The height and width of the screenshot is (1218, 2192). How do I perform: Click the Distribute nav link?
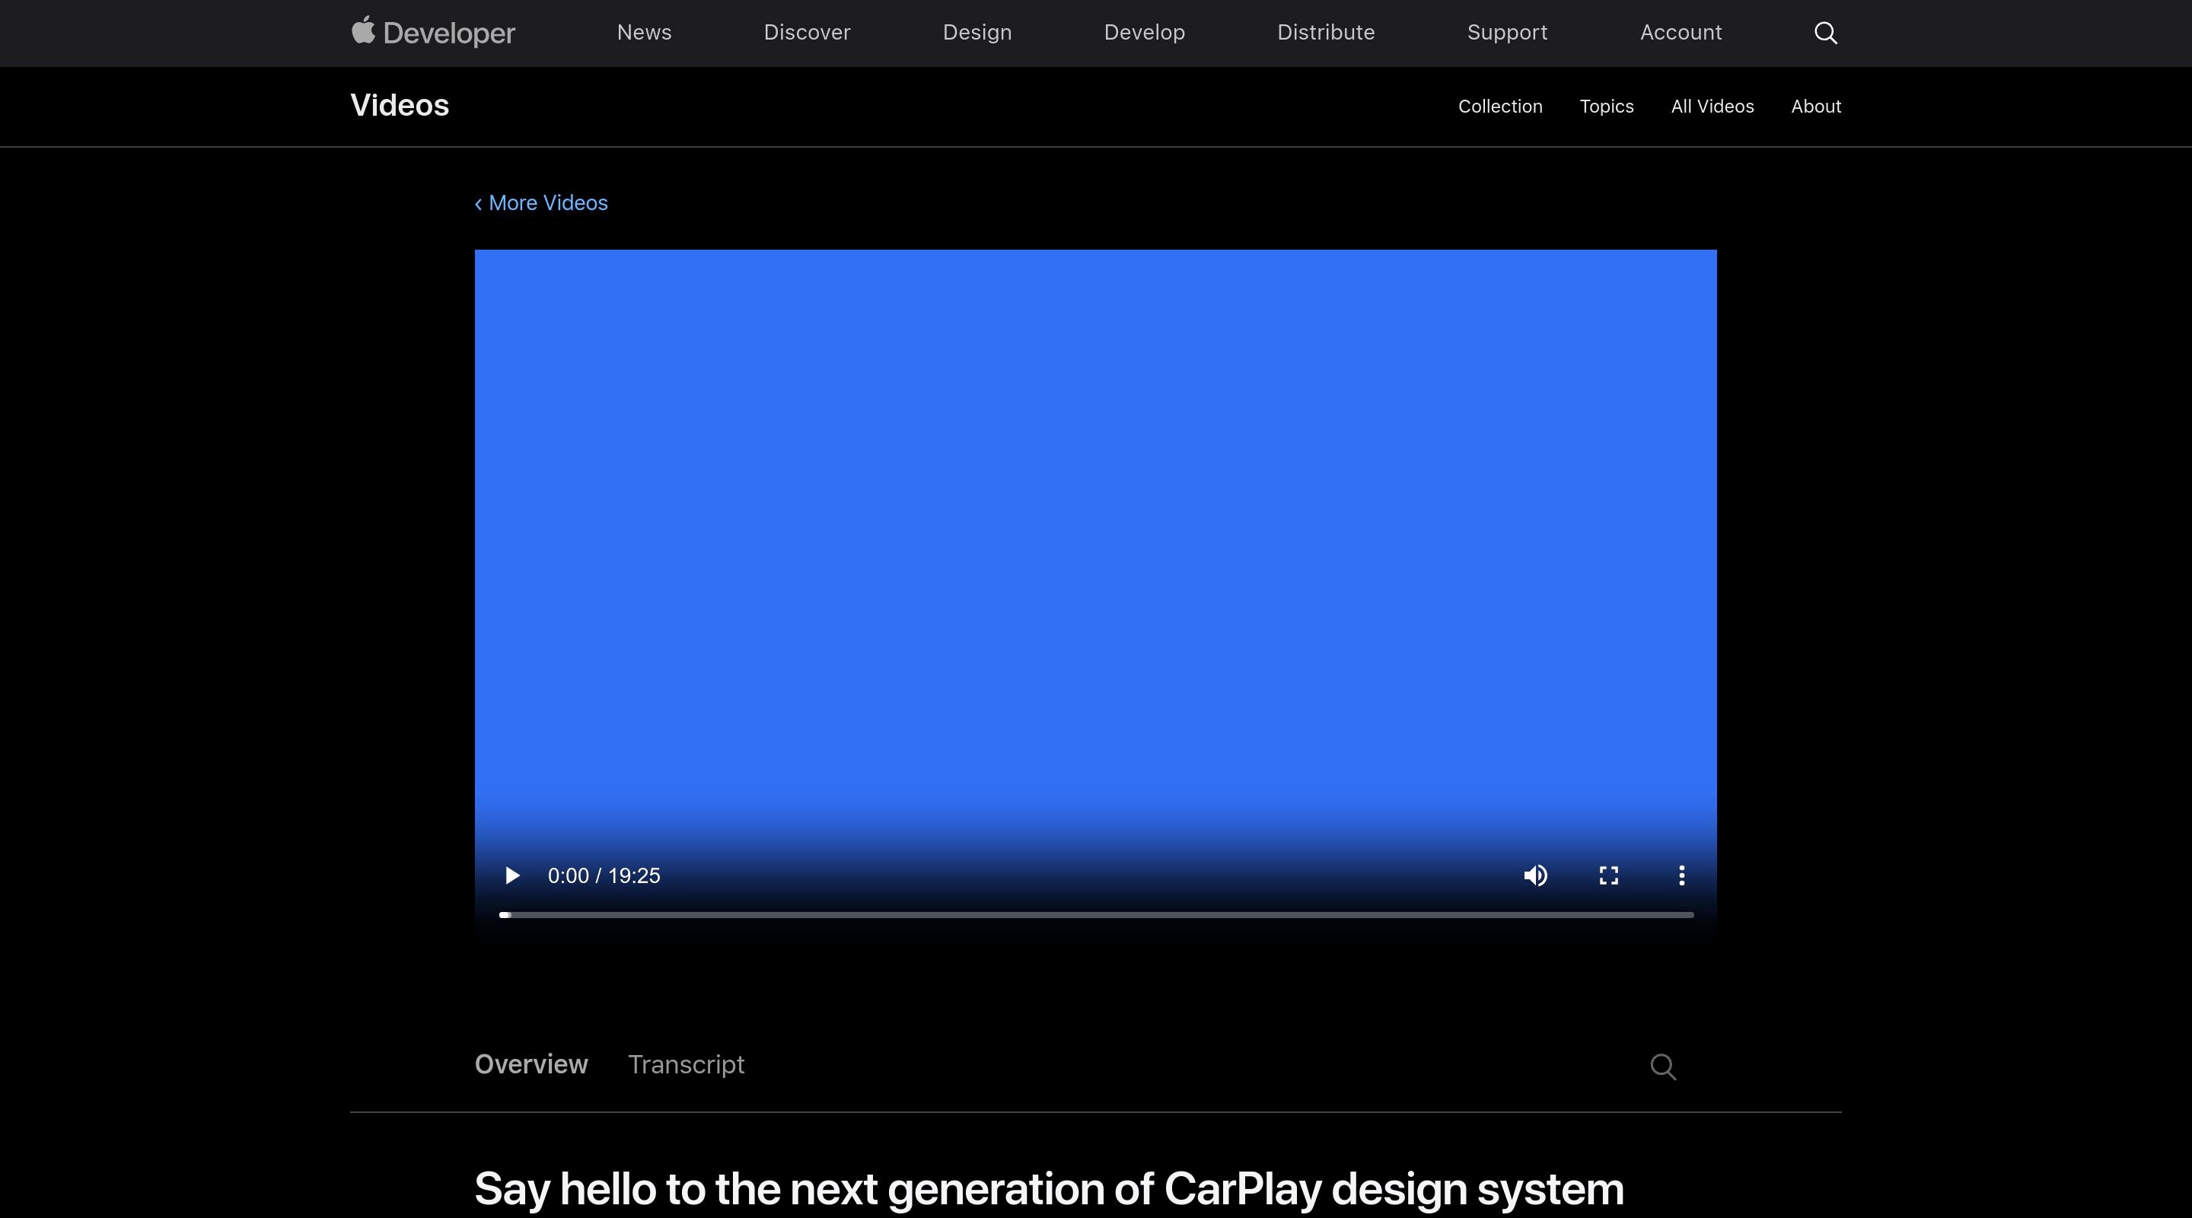(1326, 32)
